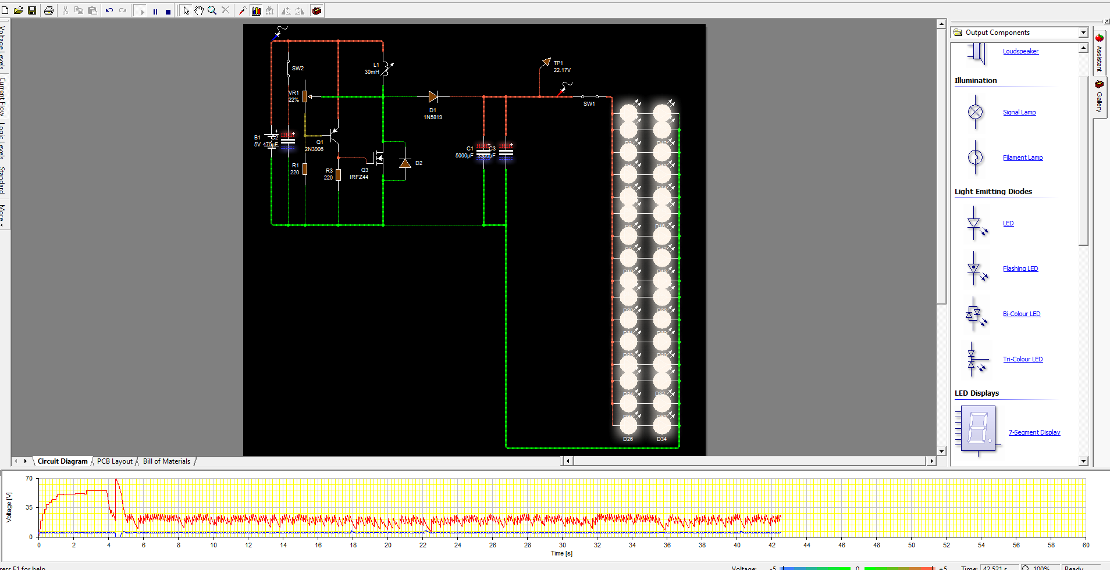Click test point TP1 probe

[x=546, y=62]
